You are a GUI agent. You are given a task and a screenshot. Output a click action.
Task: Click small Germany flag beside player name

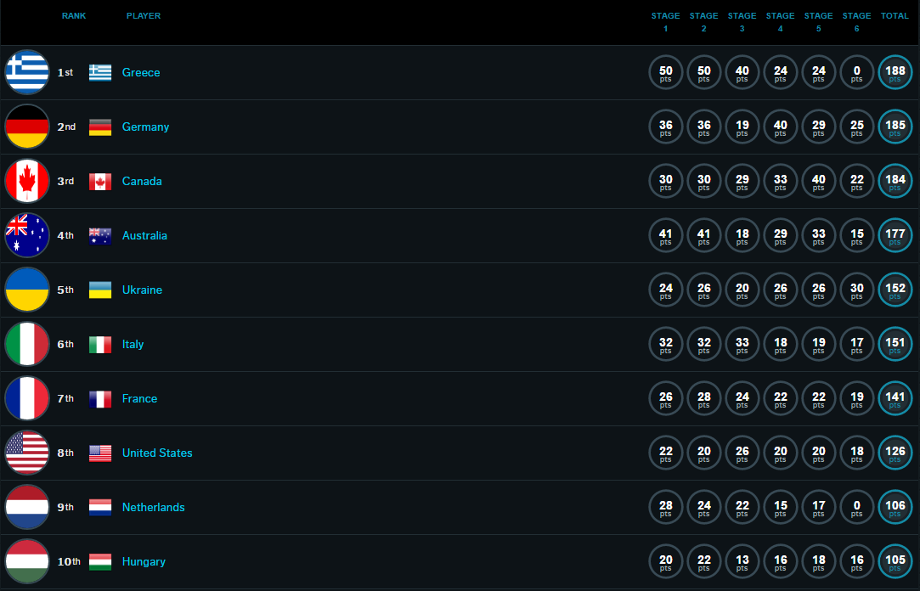pos(100,127)
